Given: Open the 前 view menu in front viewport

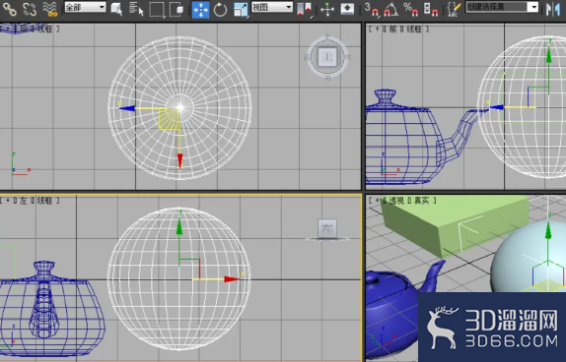Looking at the screenshot, I should (392, 30).
